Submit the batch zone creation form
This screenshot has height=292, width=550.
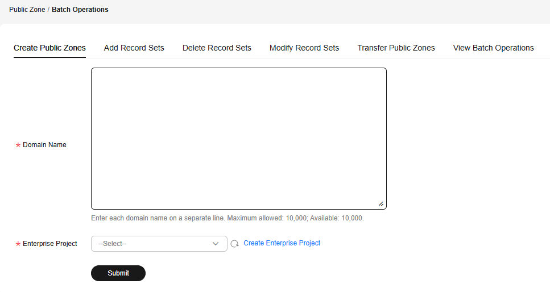click(x=118, y=273)
